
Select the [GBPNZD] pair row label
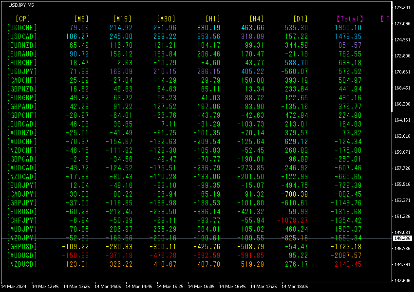pyautogui.click(x=22, y=89)
